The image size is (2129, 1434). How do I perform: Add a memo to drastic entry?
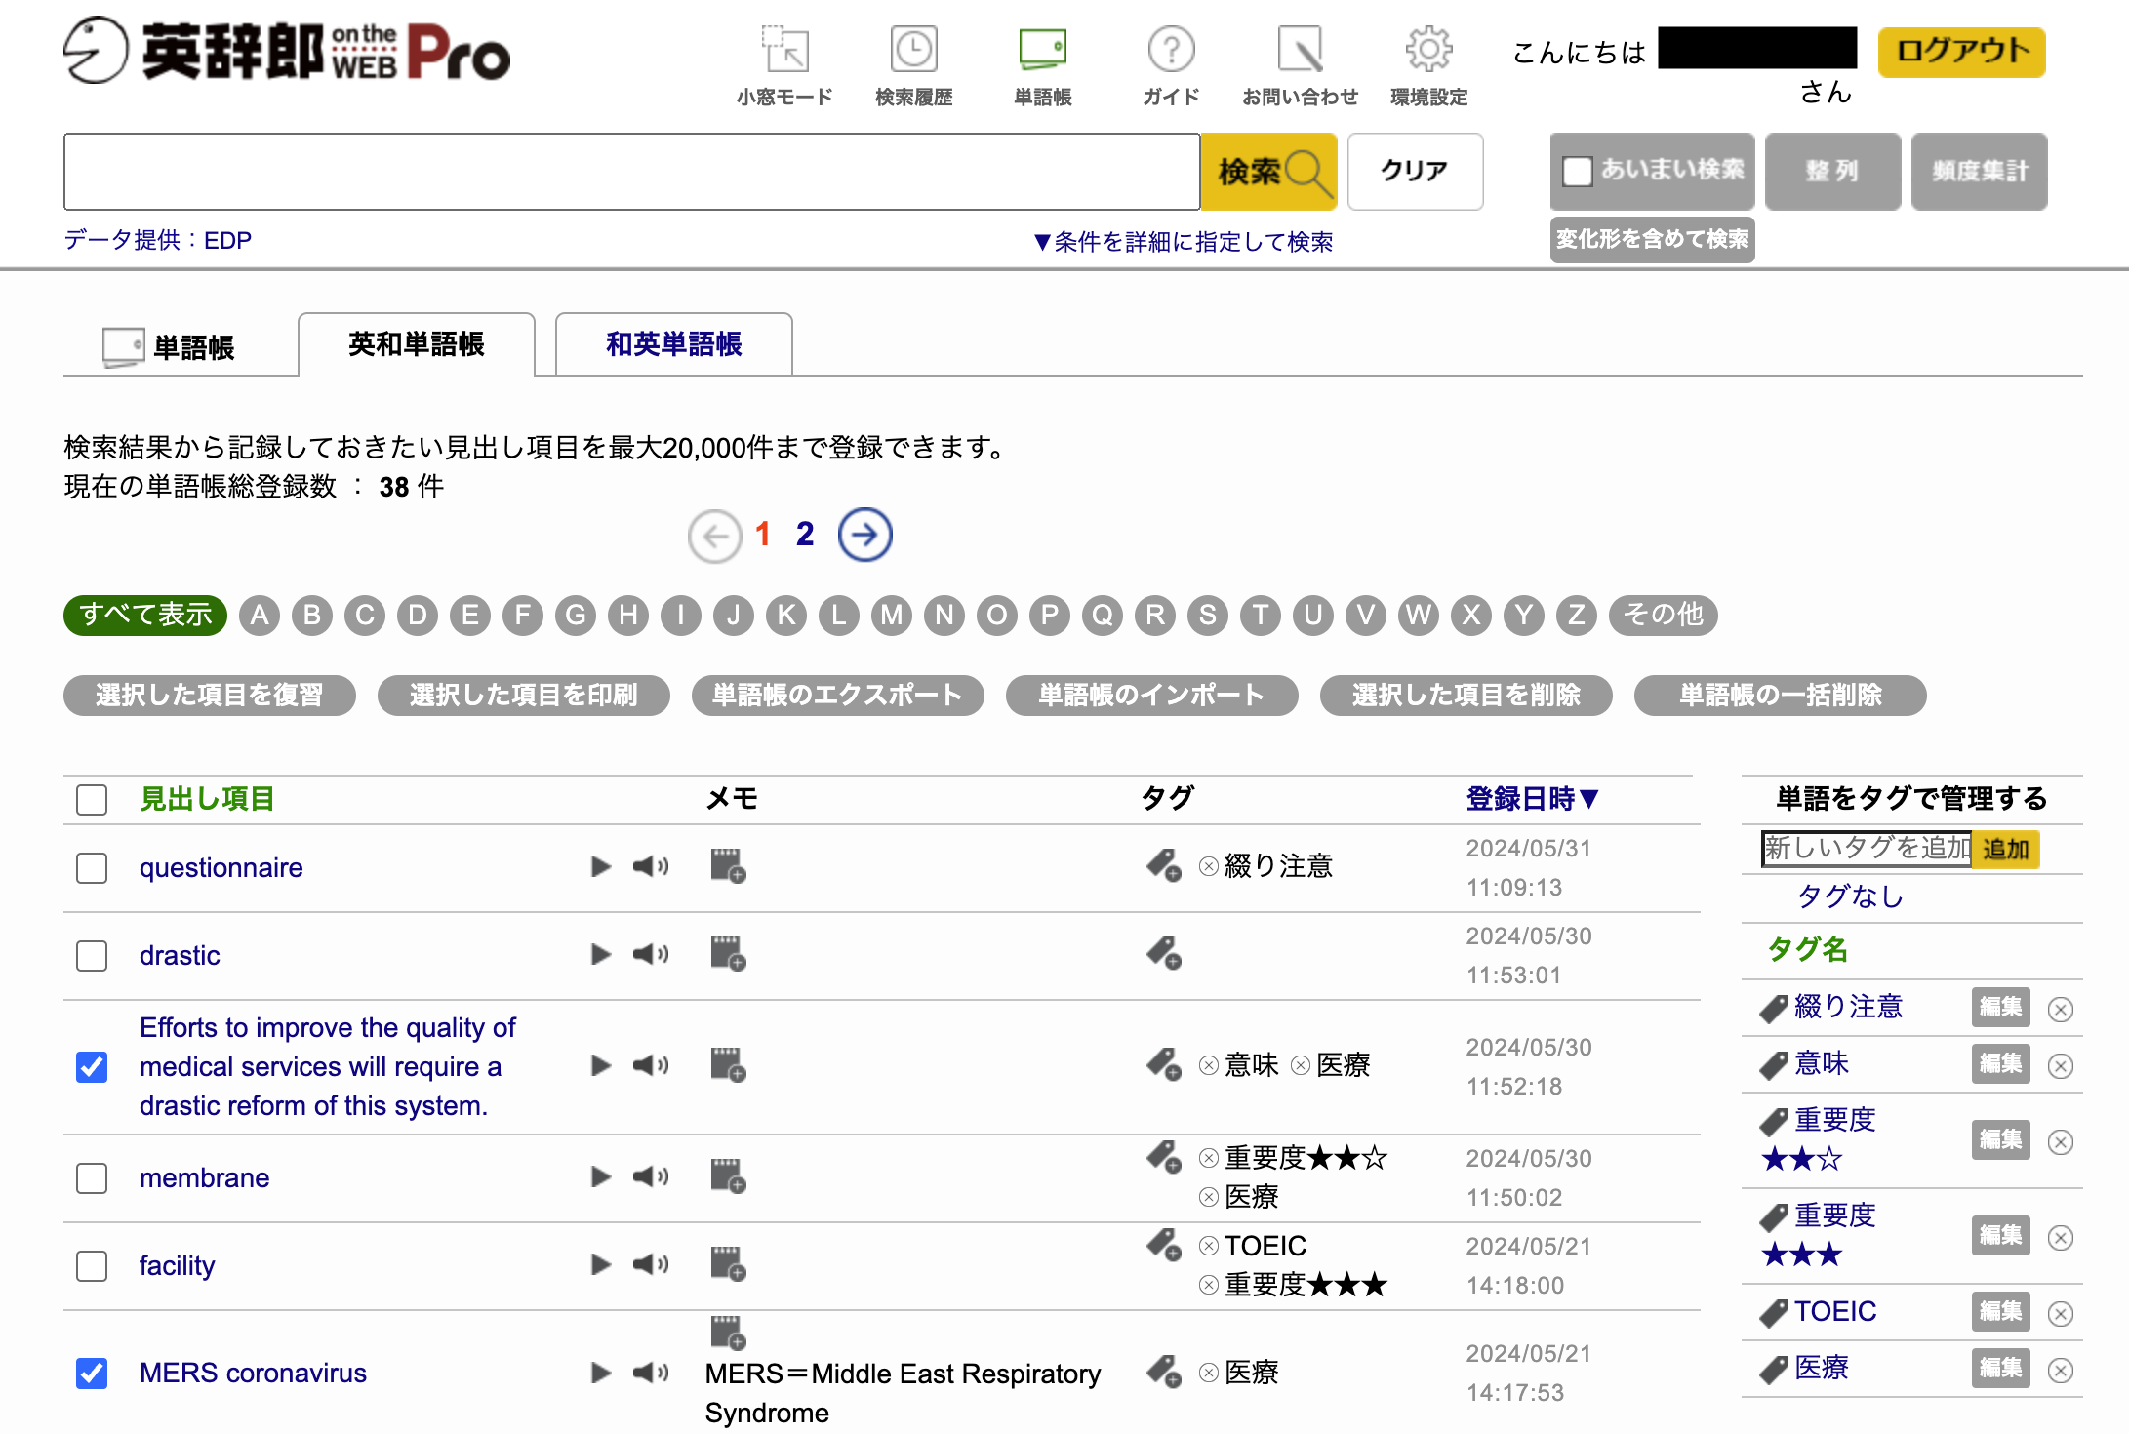tap(728, 953)
